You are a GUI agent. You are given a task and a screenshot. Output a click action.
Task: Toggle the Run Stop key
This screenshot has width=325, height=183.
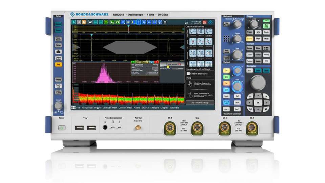266,26
